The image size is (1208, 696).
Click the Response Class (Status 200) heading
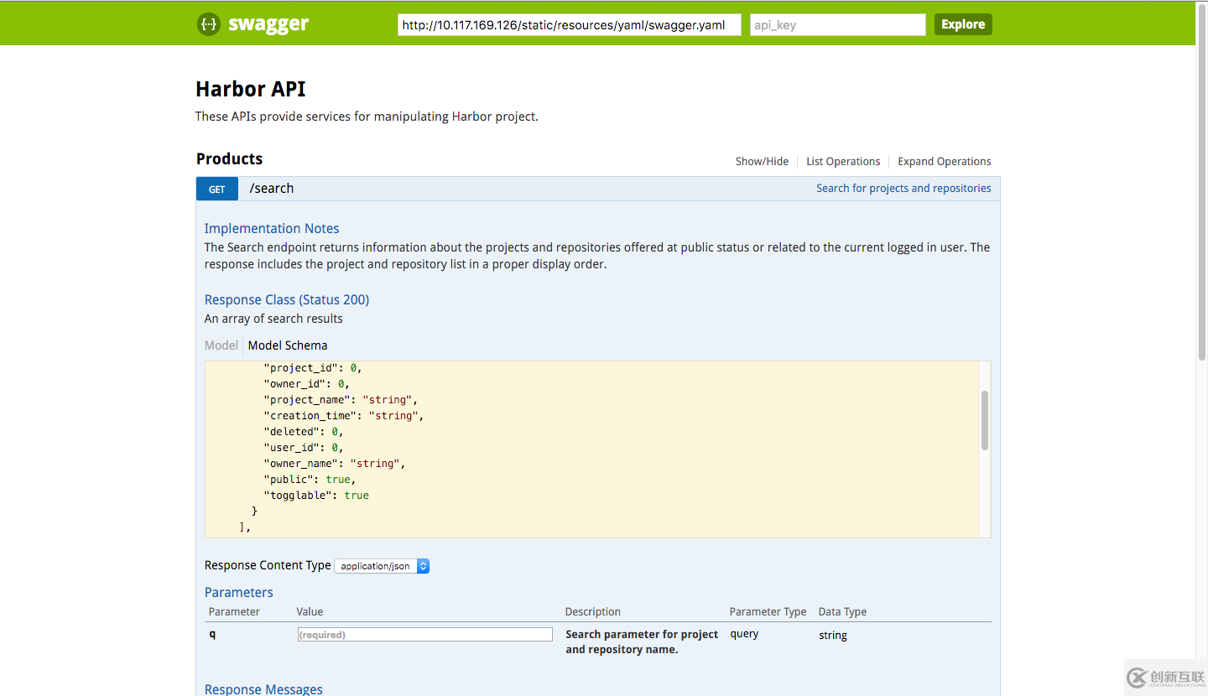pyautogui.click(x=286, y=299)
